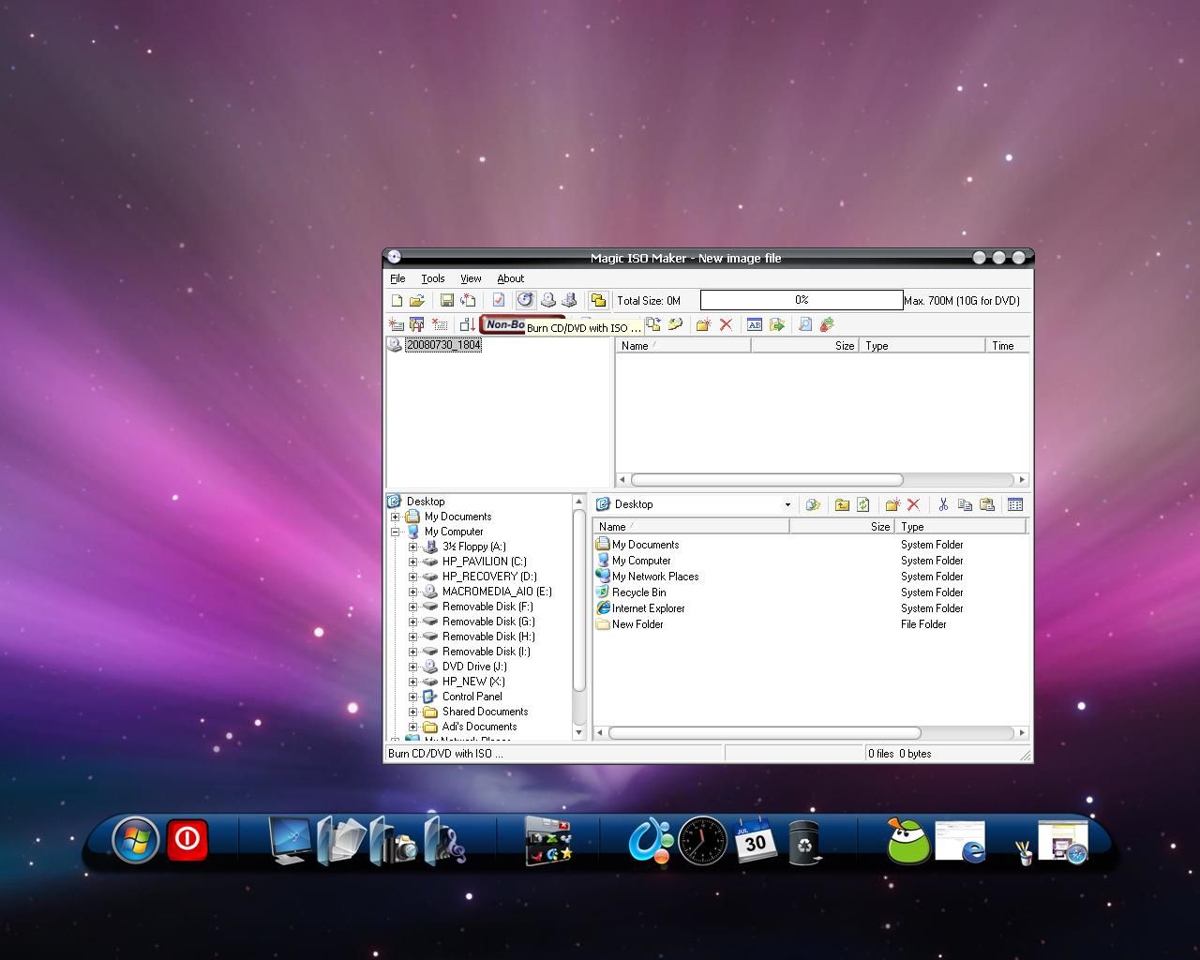Click the Save floppy disk icon
1200x960 pixels.
pyautogui.click(x=447, y=301)
